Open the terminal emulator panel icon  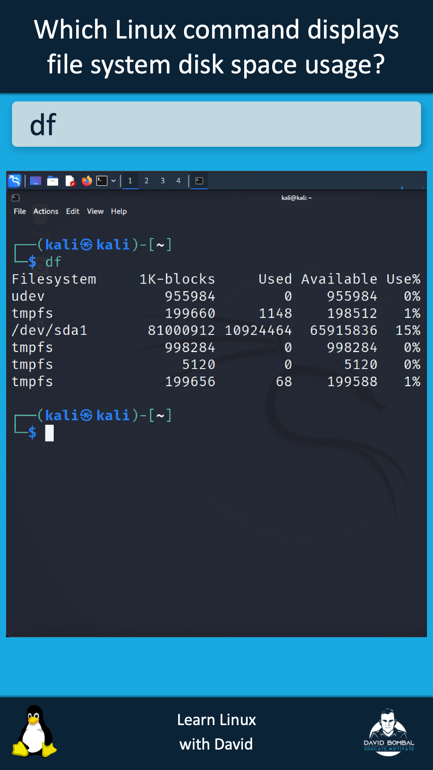(x=102, y=181)
